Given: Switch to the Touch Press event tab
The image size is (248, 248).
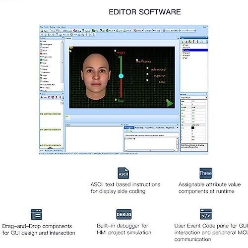Looking at the screenshot, I should click(149, 127).
